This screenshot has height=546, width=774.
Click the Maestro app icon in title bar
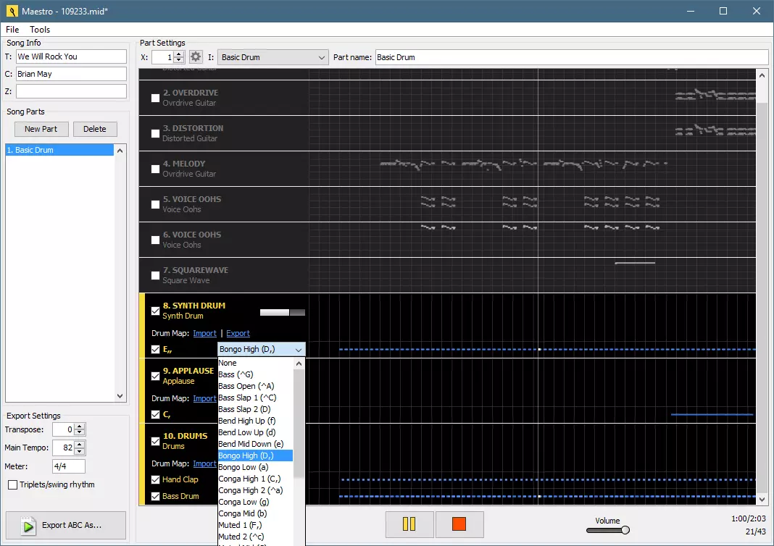point(11,11)
